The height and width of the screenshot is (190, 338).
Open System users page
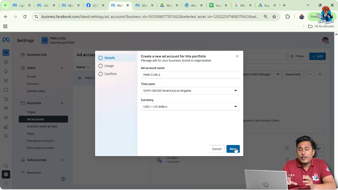36,91
